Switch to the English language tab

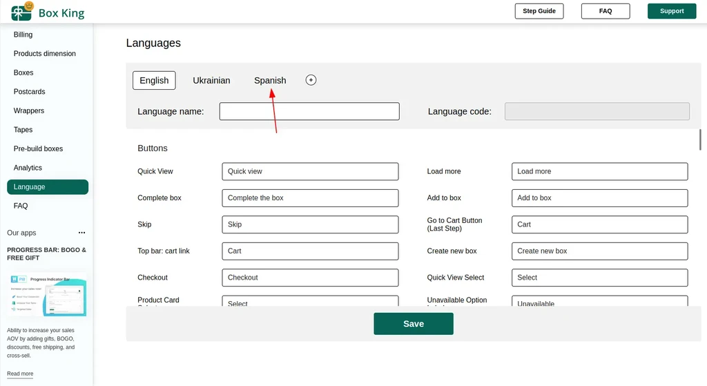pos(154,80)
